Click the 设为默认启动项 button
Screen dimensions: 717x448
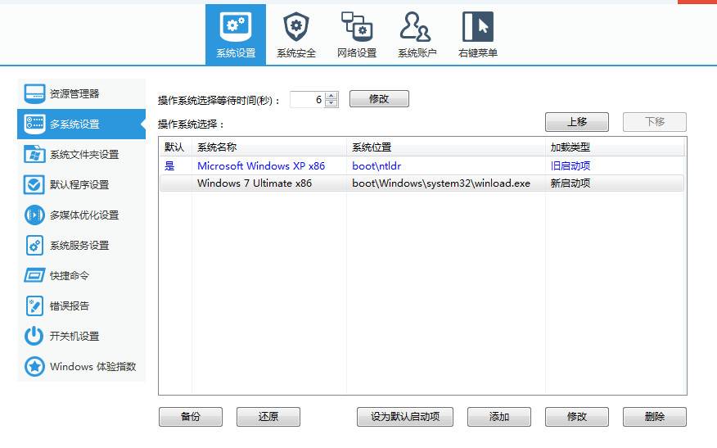[x=405, y=416]
